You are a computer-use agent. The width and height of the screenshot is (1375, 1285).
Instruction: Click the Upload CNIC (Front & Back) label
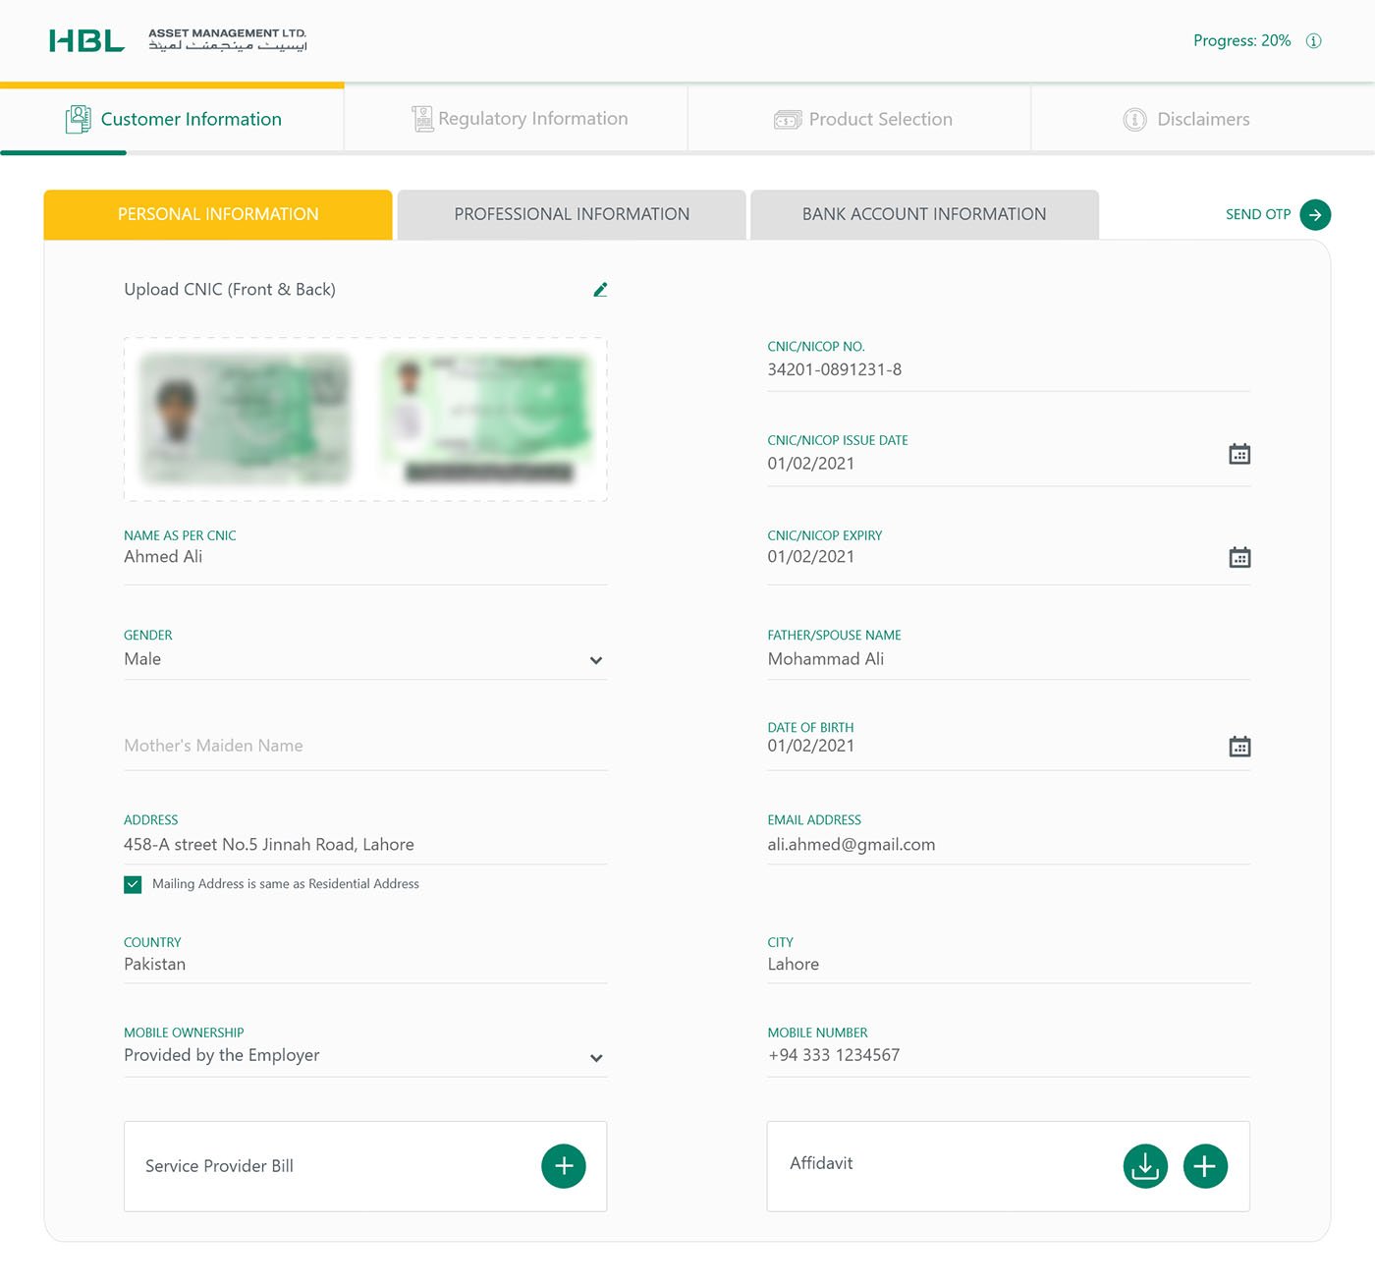click(x=230, y=289)
